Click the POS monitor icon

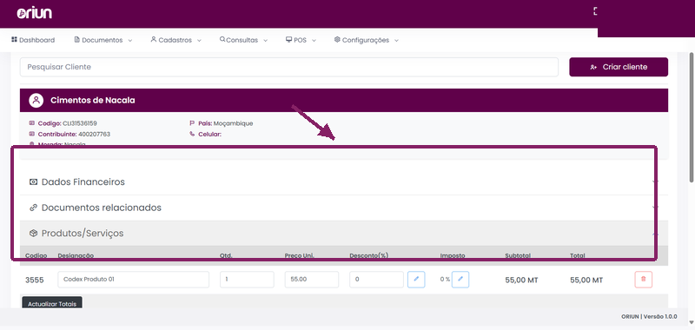[x=288, y=39]
